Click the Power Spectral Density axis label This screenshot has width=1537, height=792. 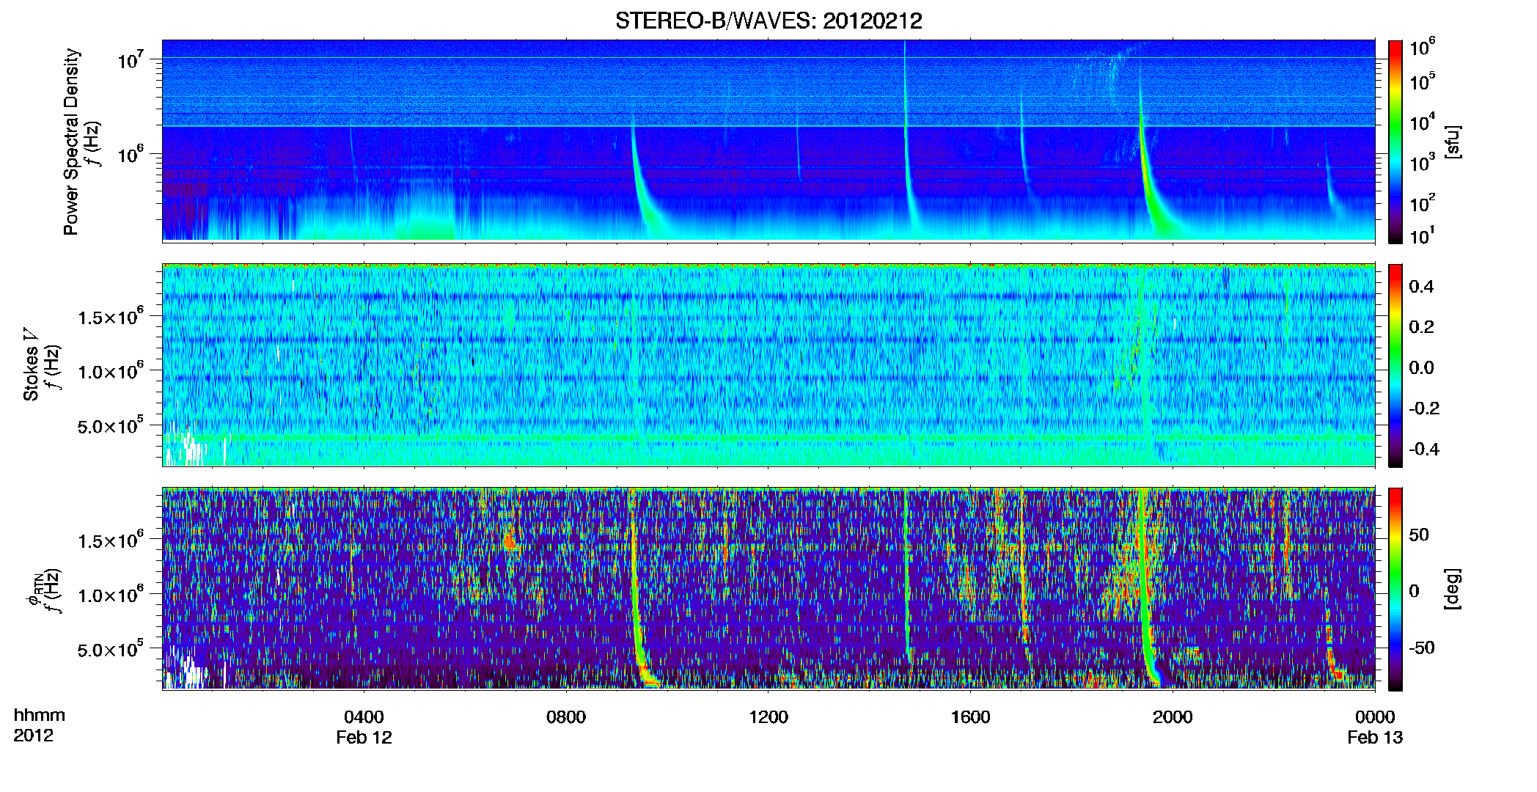71,142
